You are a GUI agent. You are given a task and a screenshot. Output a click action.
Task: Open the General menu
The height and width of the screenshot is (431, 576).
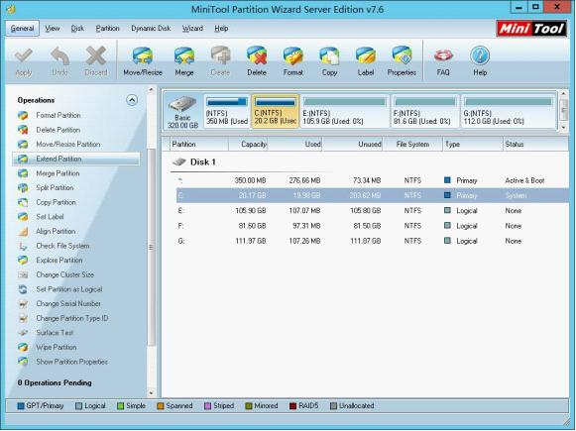22,29
